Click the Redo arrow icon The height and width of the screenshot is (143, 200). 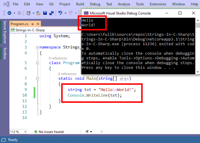coord(71,13)
